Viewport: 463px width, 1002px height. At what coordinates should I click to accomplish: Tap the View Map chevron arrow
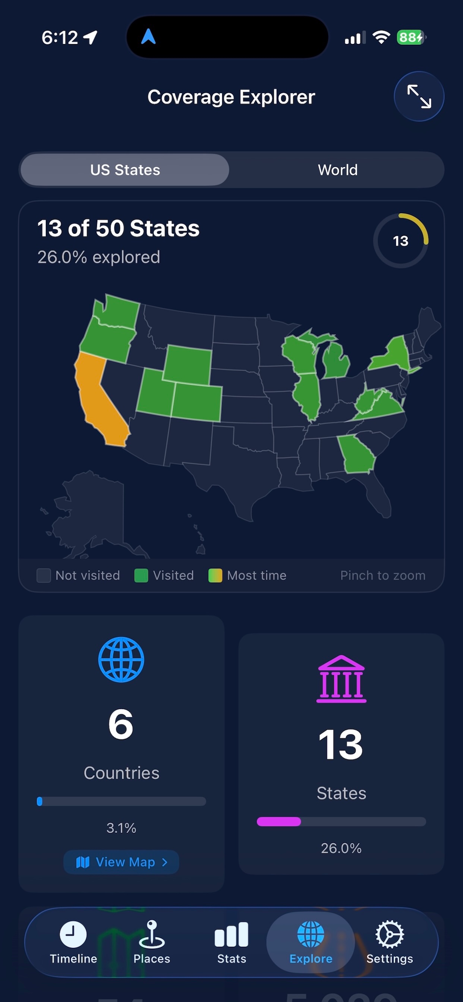pyautogui.click(x=164, y=862)
